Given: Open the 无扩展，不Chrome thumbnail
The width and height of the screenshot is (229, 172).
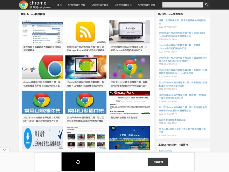Looking at the screenshot, I should (x=129, y=138).
